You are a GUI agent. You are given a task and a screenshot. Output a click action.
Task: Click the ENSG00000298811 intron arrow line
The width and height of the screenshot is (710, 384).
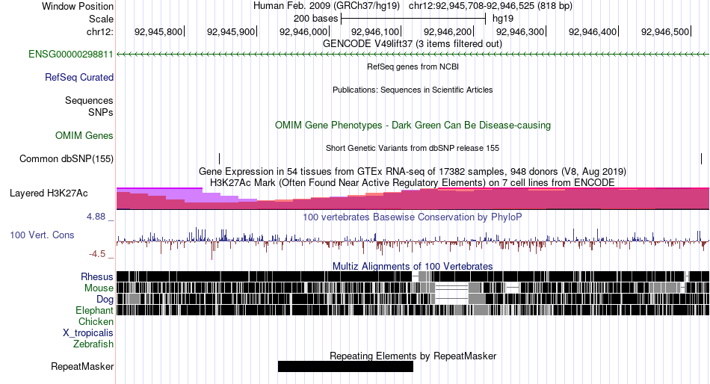tap(413, 55)
